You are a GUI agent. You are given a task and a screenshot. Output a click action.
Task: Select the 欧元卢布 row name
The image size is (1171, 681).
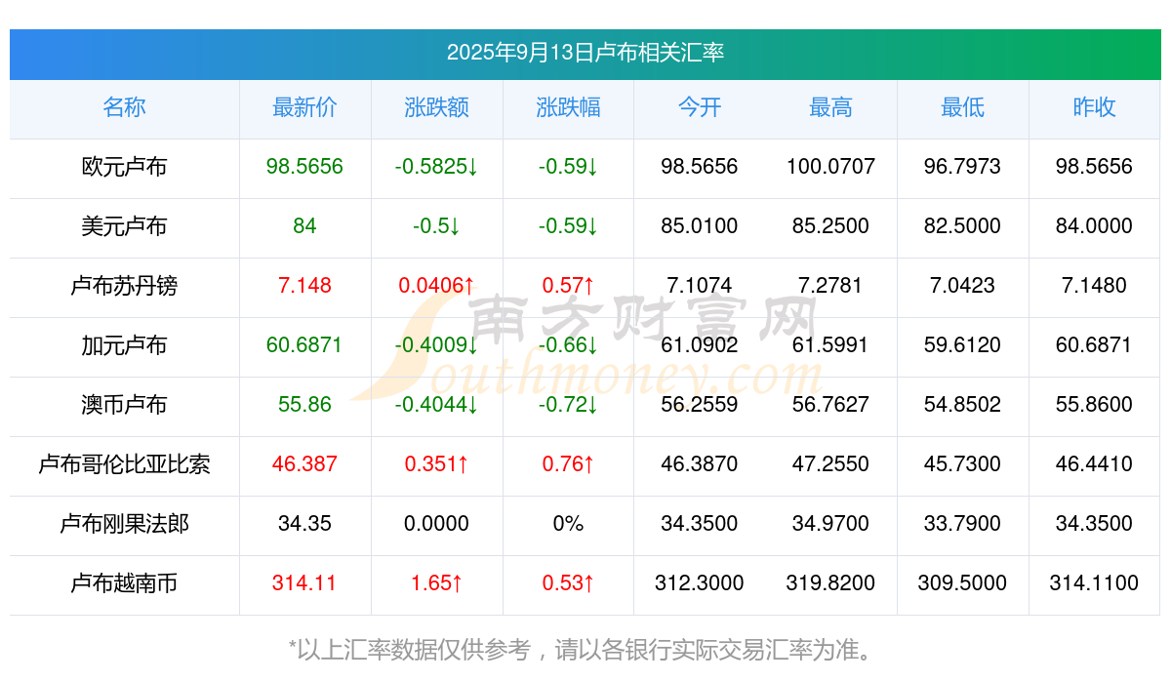coord(124,167)
